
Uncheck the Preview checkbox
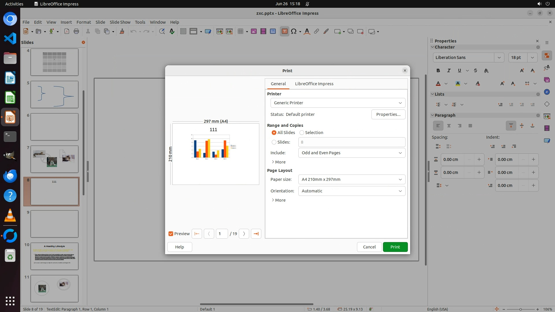pos(171,234)
